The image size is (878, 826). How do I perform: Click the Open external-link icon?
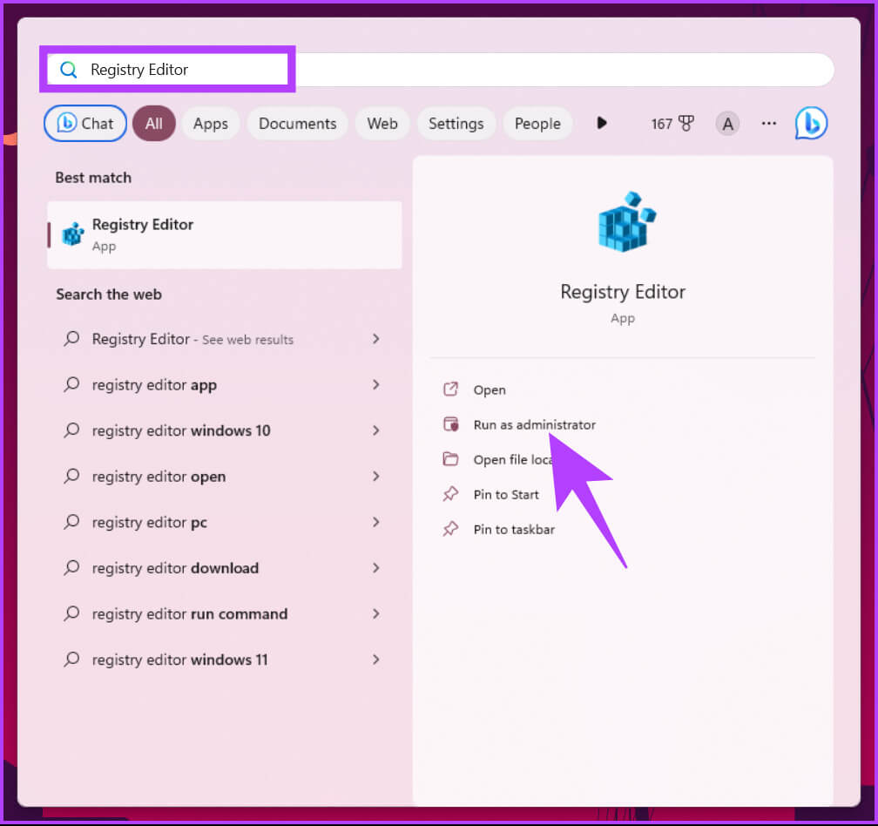coord(451,389)
